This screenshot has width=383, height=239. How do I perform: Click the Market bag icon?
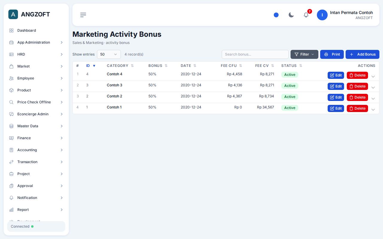pos(11,66)
